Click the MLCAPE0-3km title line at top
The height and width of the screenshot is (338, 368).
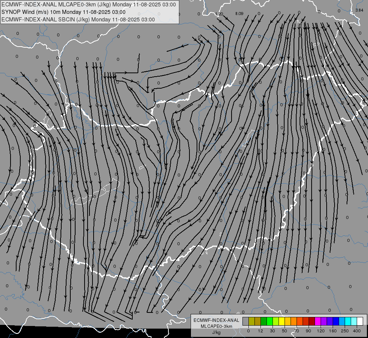click(88, 5)
